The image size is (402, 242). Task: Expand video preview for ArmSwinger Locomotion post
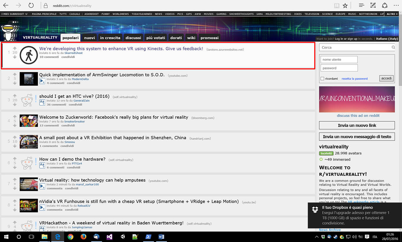point(42,81)
